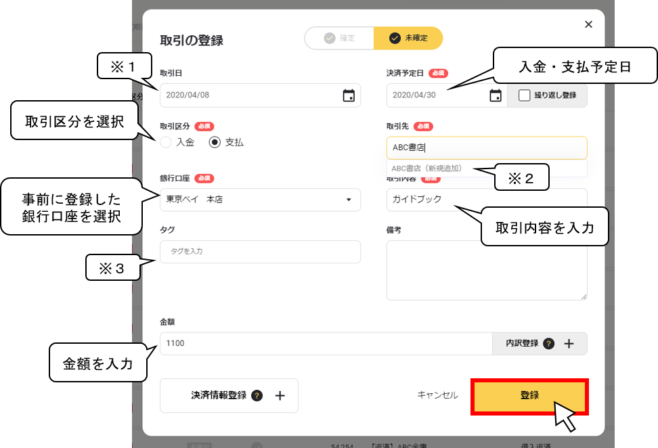This screenshot has height=448, width=658.
Task: Click the plus icon next to 内訳登録
Action: (569, 344)
